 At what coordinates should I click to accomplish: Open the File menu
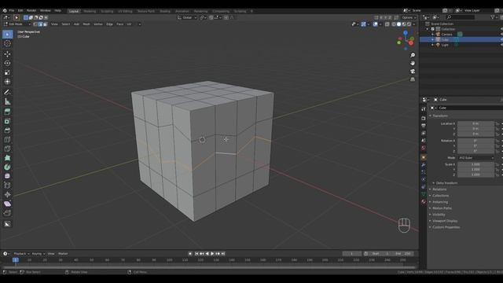(12, 10)
